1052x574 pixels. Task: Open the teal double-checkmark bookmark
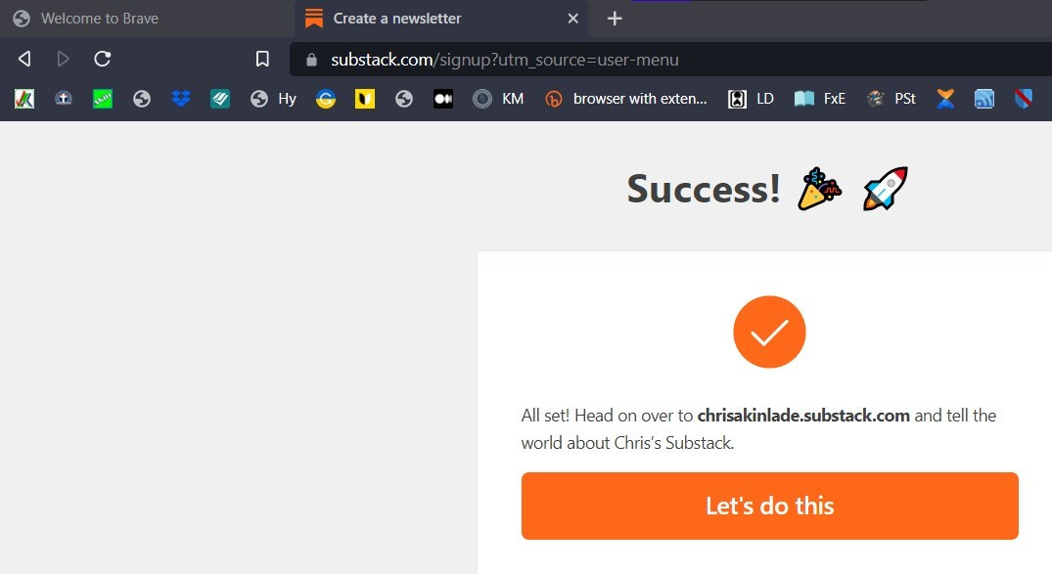[220, 99]
